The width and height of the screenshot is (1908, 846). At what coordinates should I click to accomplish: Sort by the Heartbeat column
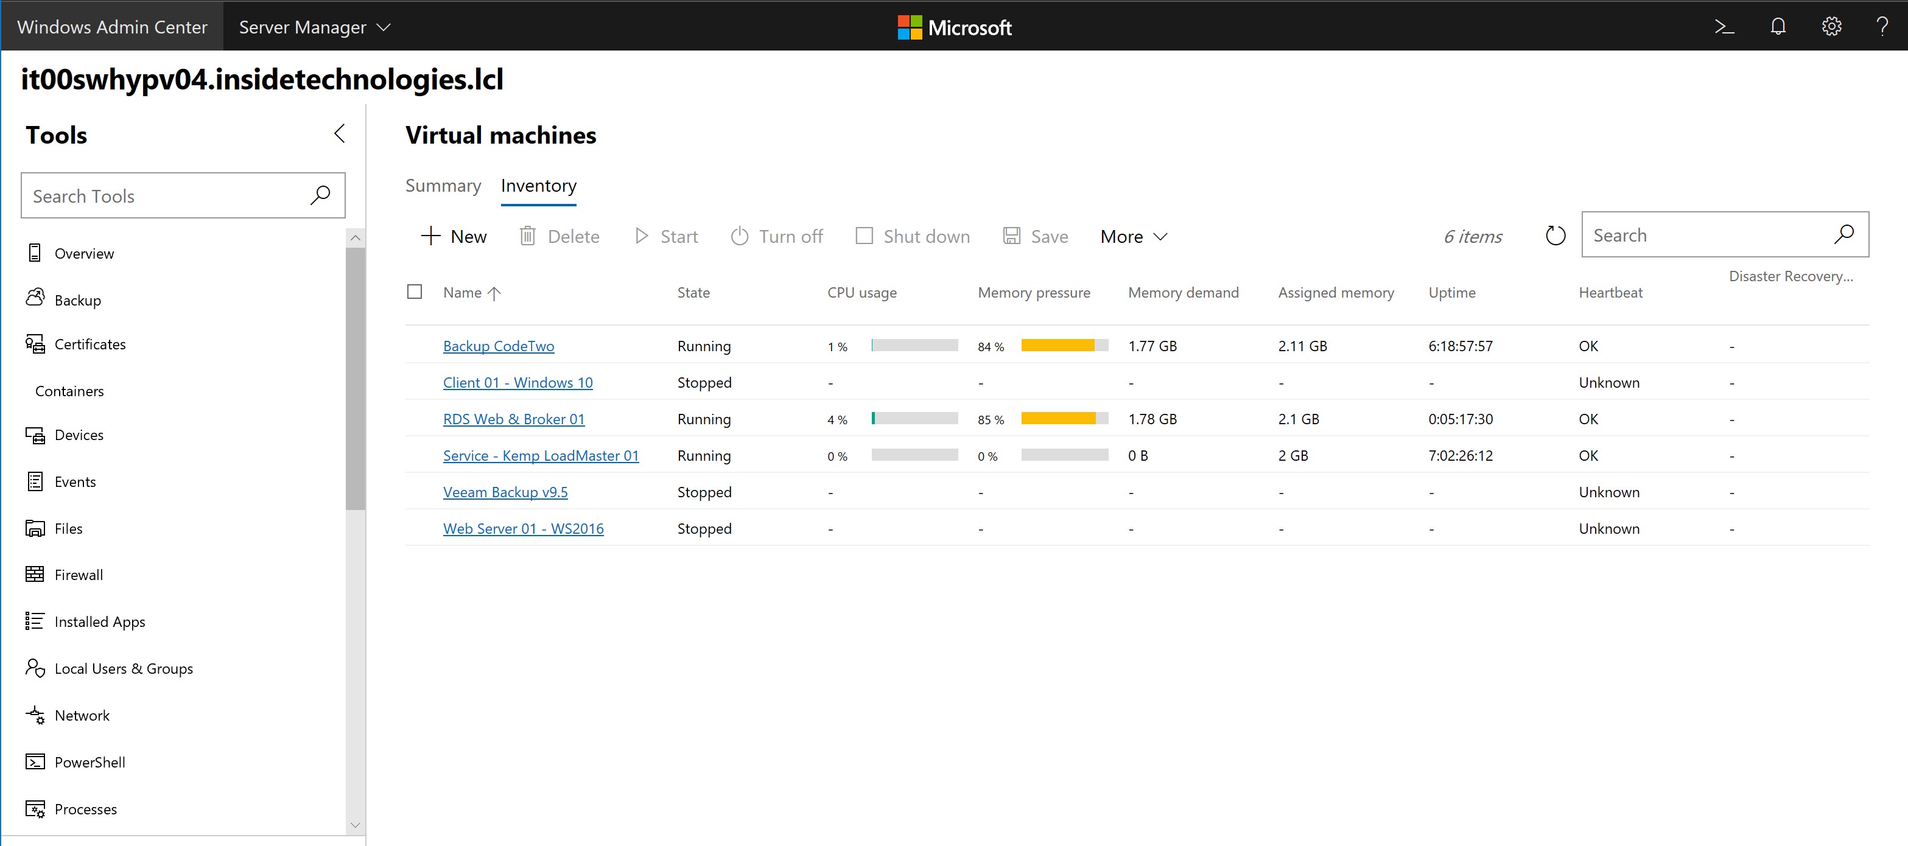[1610, 292]
